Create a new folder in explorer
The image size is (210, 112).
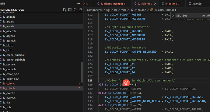click(70, 10)
